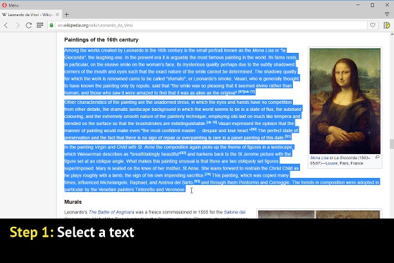Click the Salone dei link in Murals

(234, 211)
